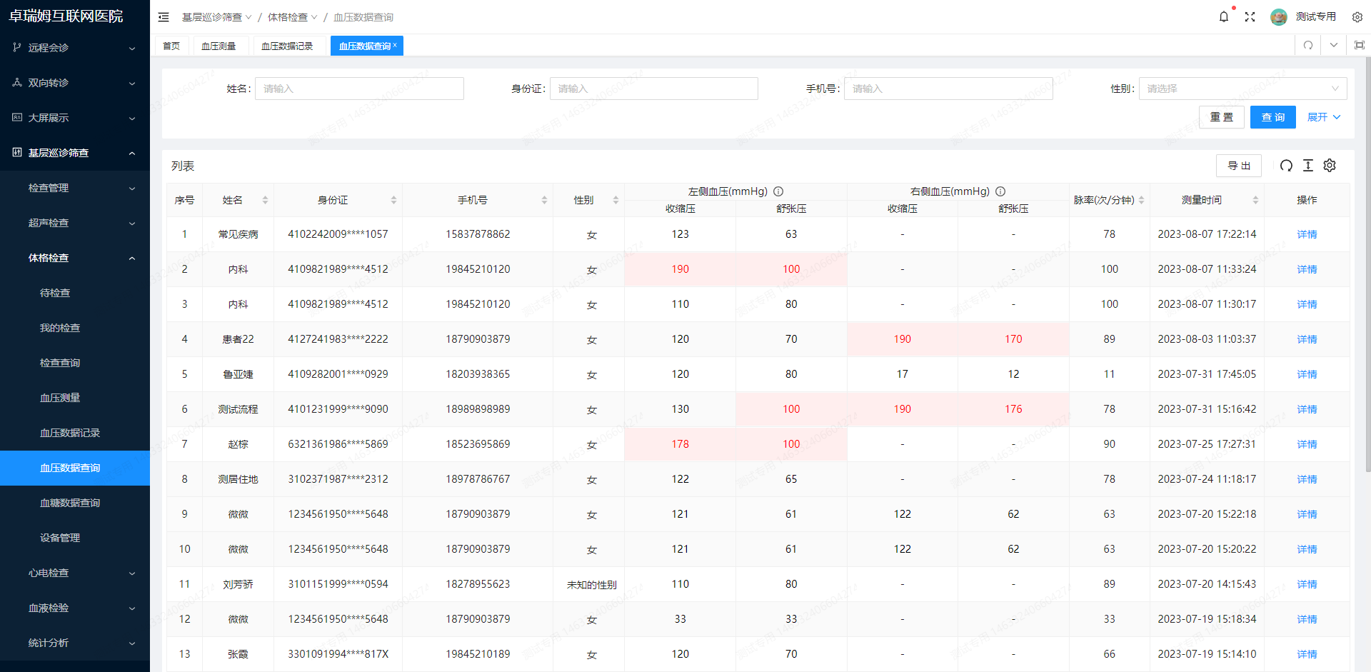Sort table by 手机号 column
Screen dimensions: 1371x672
544,200
